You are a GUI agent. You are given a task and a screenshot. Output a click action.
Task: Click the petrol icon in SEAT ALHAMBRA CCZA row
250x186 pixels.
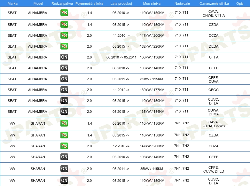click(64, 35)
